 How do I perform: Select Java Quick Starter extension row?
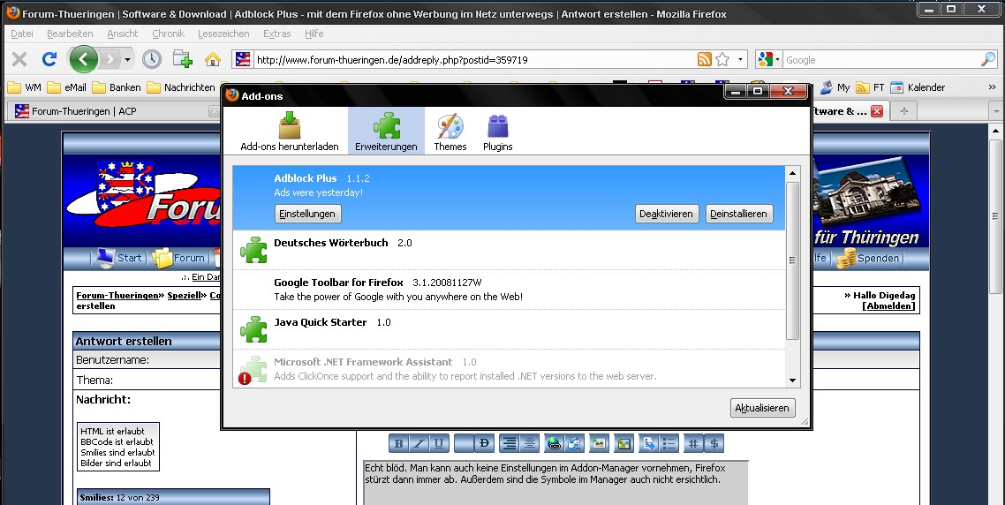(509, 328)
